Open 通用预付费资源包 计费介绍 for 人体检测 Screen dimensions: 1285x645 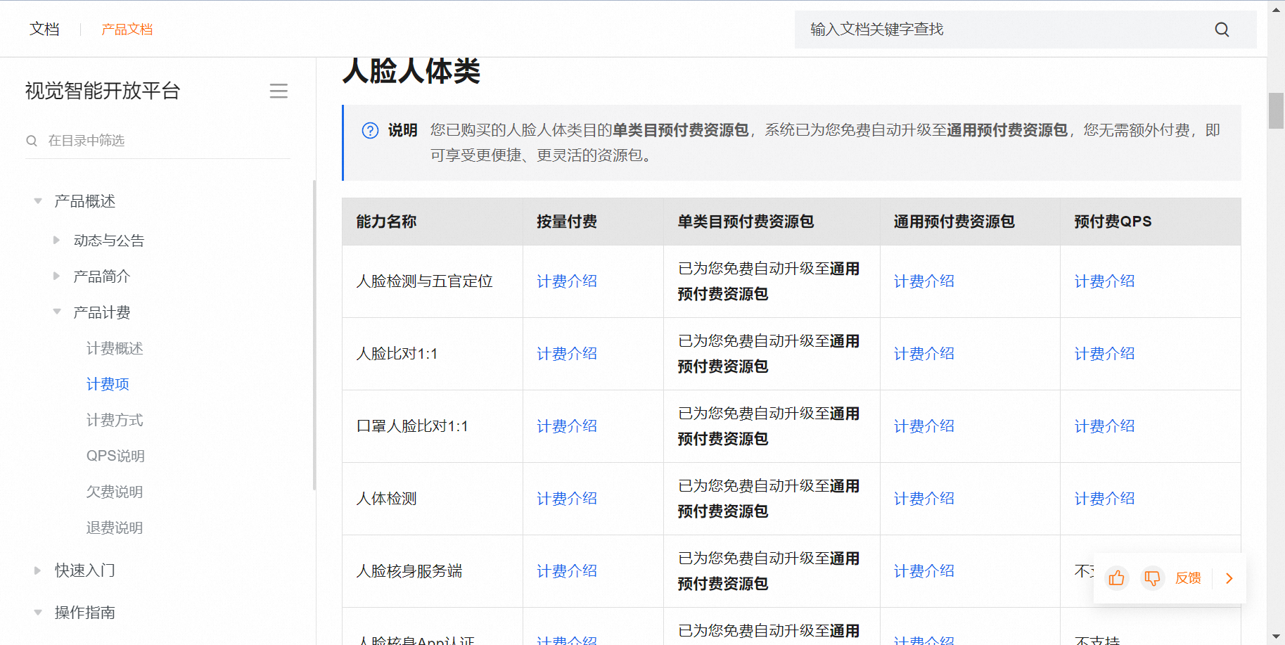coord(924,499)
